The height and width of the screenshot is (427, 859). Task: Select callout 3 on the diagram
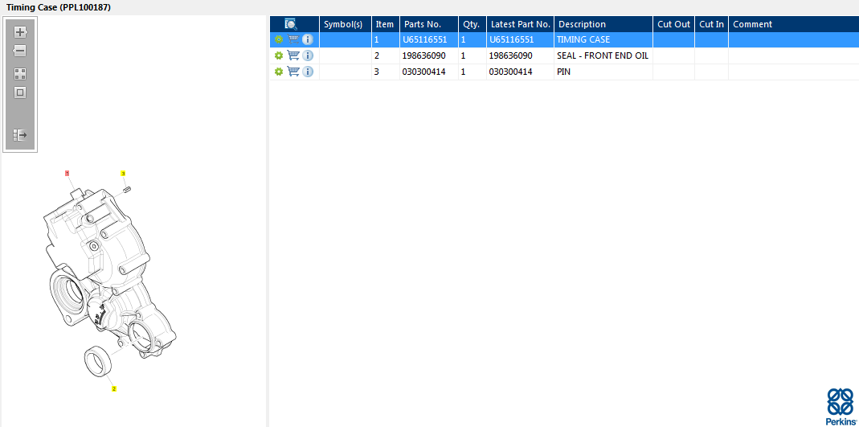coord(123,173)
